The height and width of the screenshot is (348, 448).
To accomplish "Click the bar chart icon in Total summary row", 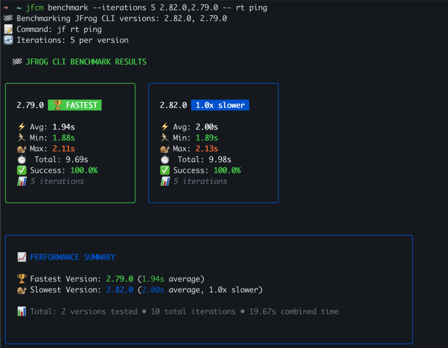I will (x=21, y=311).
